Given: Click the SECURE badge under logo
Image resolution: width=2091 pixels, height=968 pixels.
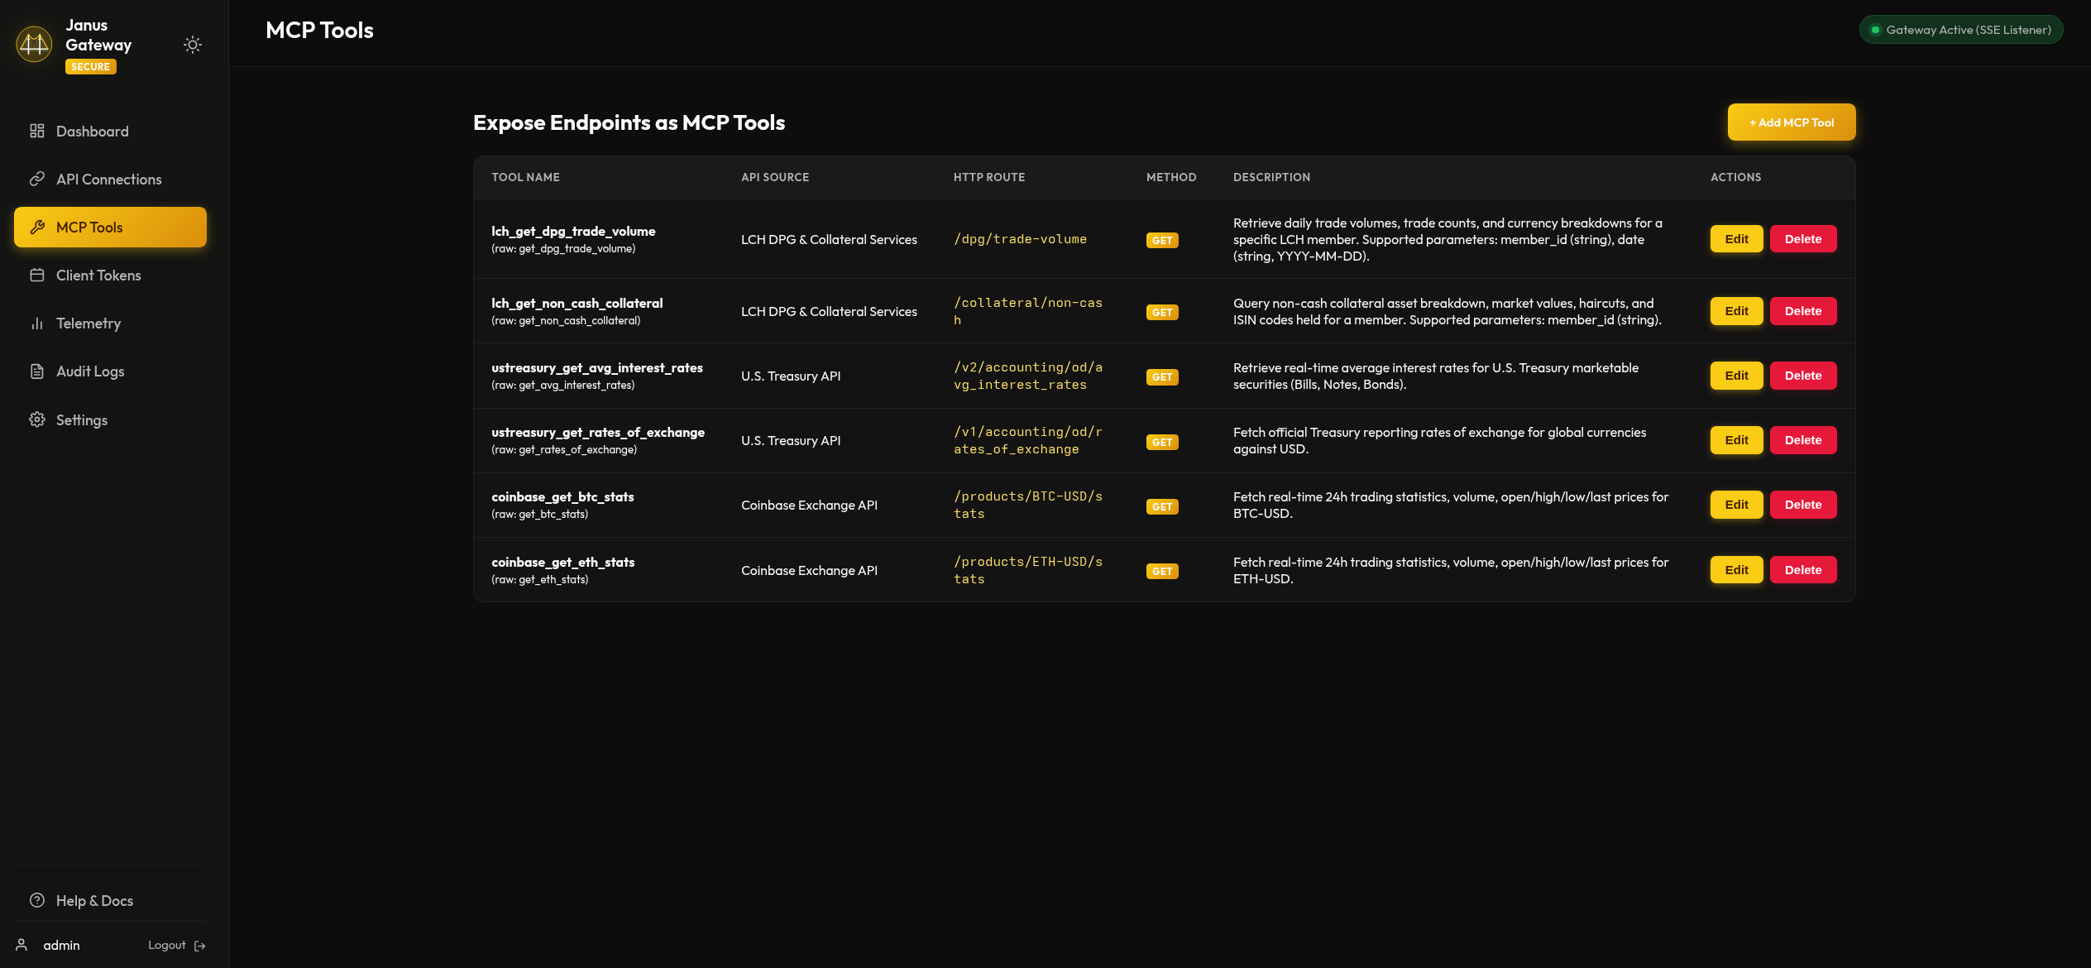Looking at the screenshot, I should (x=90, y=66).
